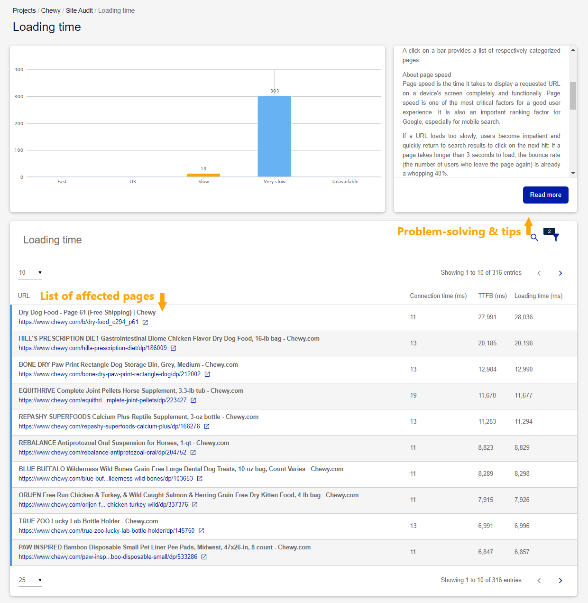Viewport: 588px width, 603px height.
Task: Sort by Loading time (ms) column
Action: point(538,296)
